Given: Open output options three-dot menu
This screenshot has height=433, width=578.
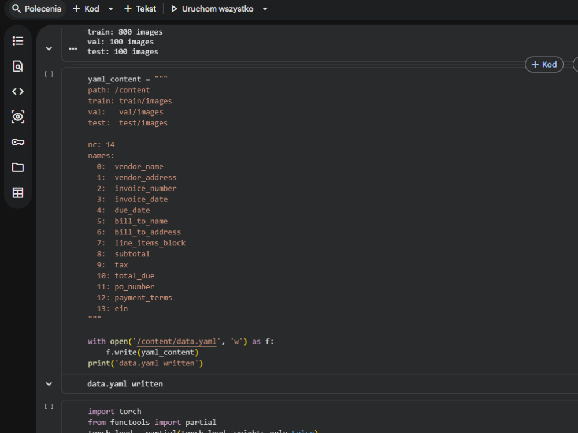Looking at the screenshot, I should click(73, 48).
